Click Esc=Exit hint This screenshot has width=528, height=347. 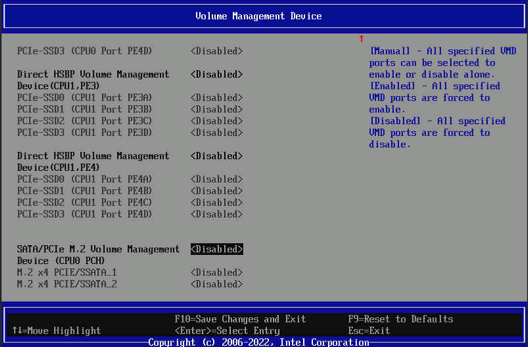click(x=369, y=331)
